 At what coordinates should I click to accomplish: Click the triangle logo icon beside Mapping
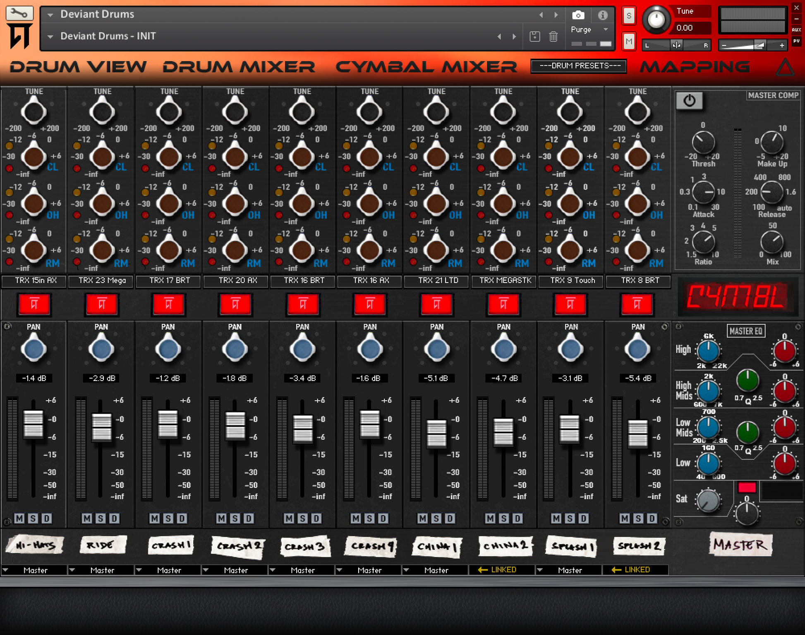coord(784,67)
